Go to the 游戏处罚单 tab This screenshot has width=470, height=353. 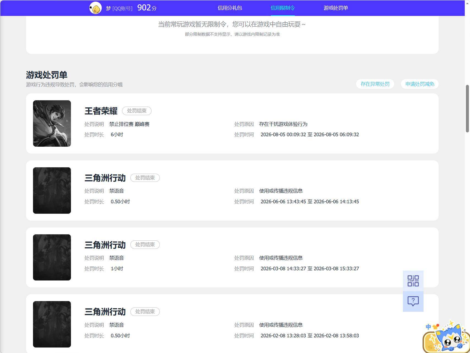[336, 8]
